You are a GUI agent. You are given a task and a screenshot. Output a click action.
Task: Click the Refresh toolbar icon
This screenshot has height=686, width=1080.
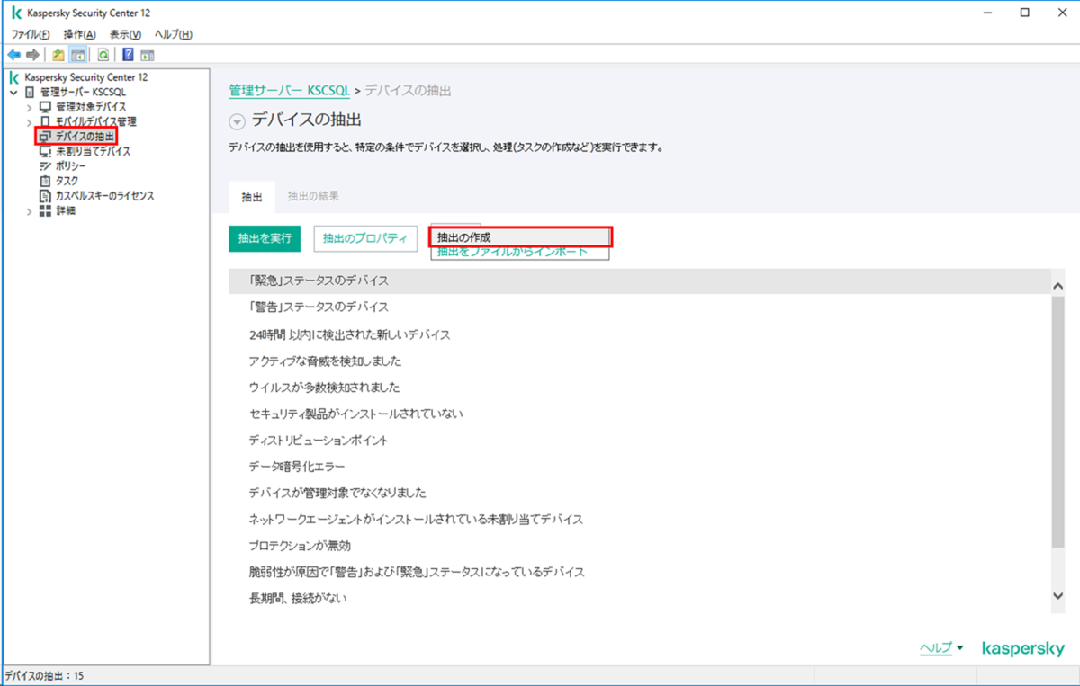point(103,55)
